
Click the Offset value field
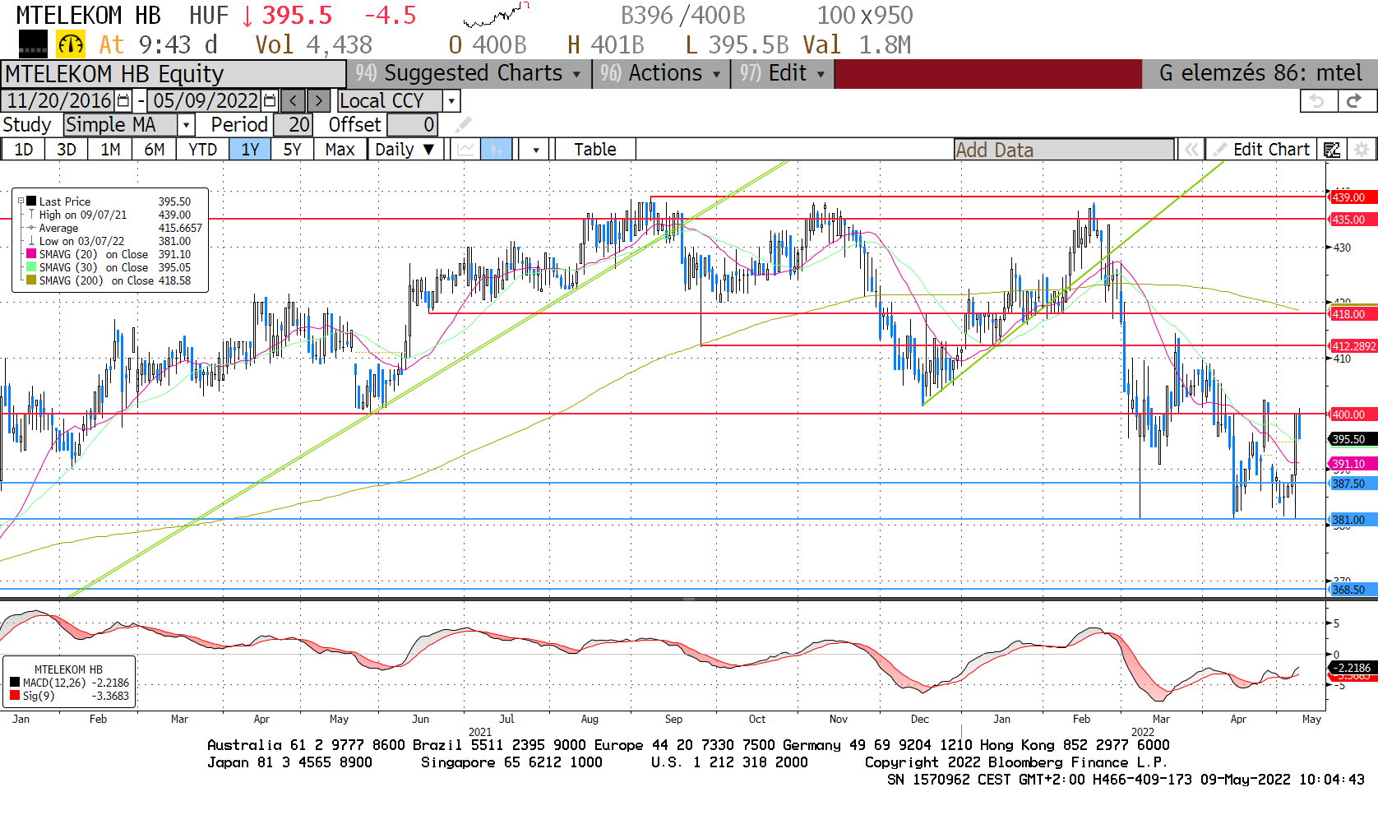tap(412, 125)
